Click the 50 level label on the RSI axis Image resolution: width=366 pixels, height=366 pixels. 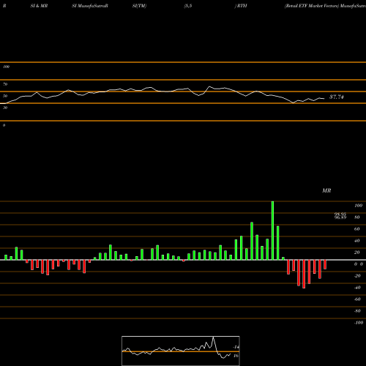(x=5, y=96)
